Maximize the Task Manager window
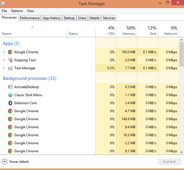Image resolution: width=184 pixels, height=170 pixels. click(168, 2)
